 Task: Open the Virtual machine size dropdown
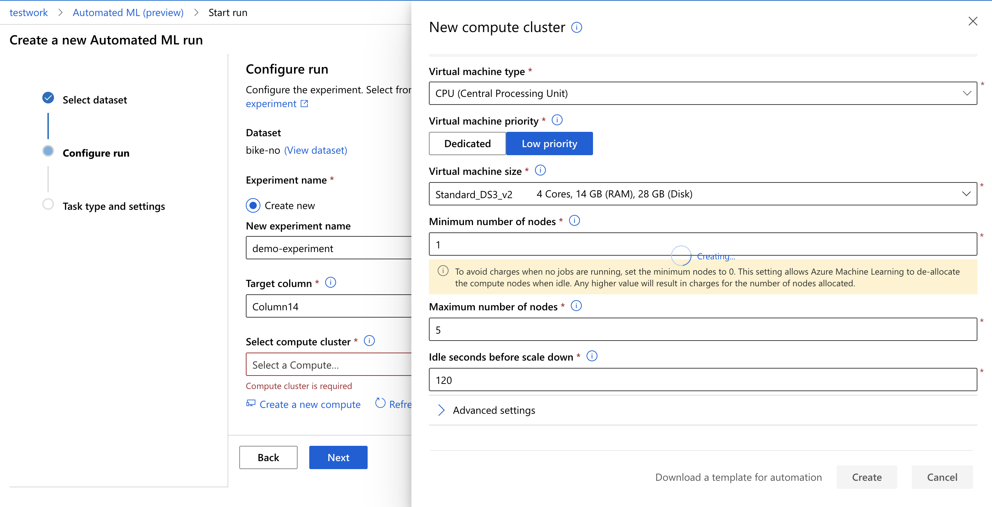pyautogui.click(x=702, y=194)
